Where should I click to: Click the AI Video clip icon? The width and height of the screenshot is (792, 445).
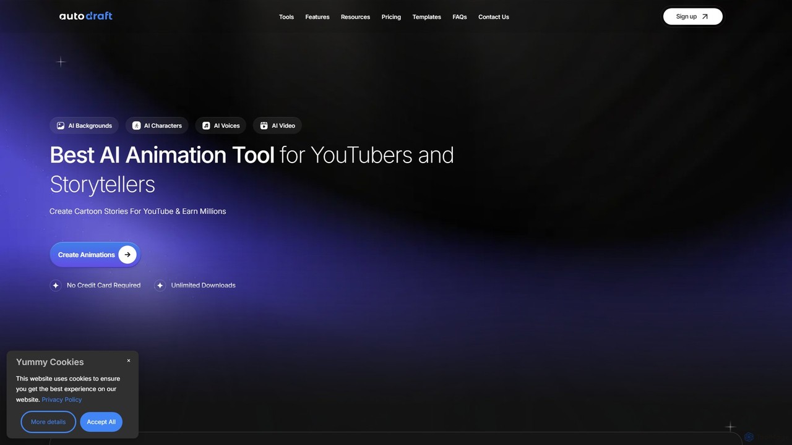tap(264, 125)
